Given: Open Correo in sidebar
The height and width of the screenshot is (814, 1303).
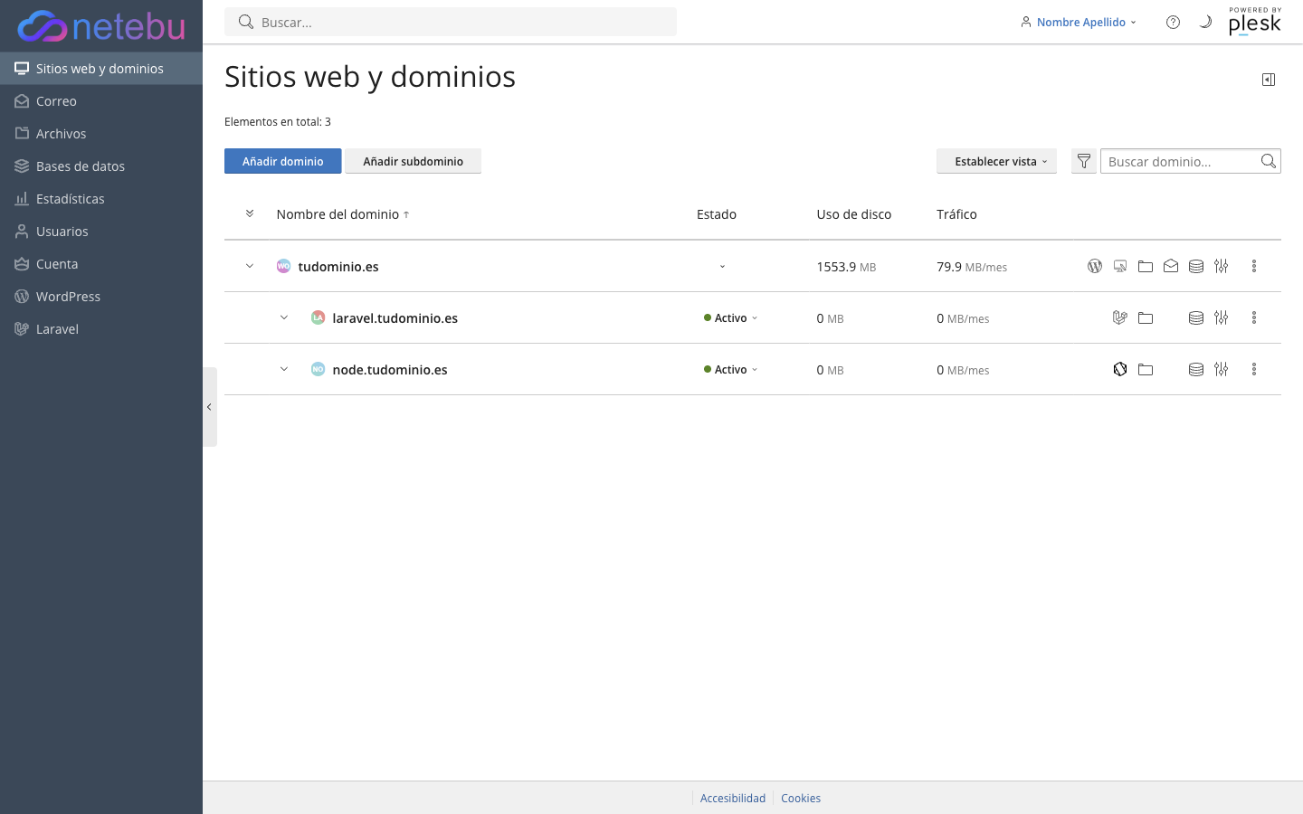Looking at the screenshot, I should point(101,101).
